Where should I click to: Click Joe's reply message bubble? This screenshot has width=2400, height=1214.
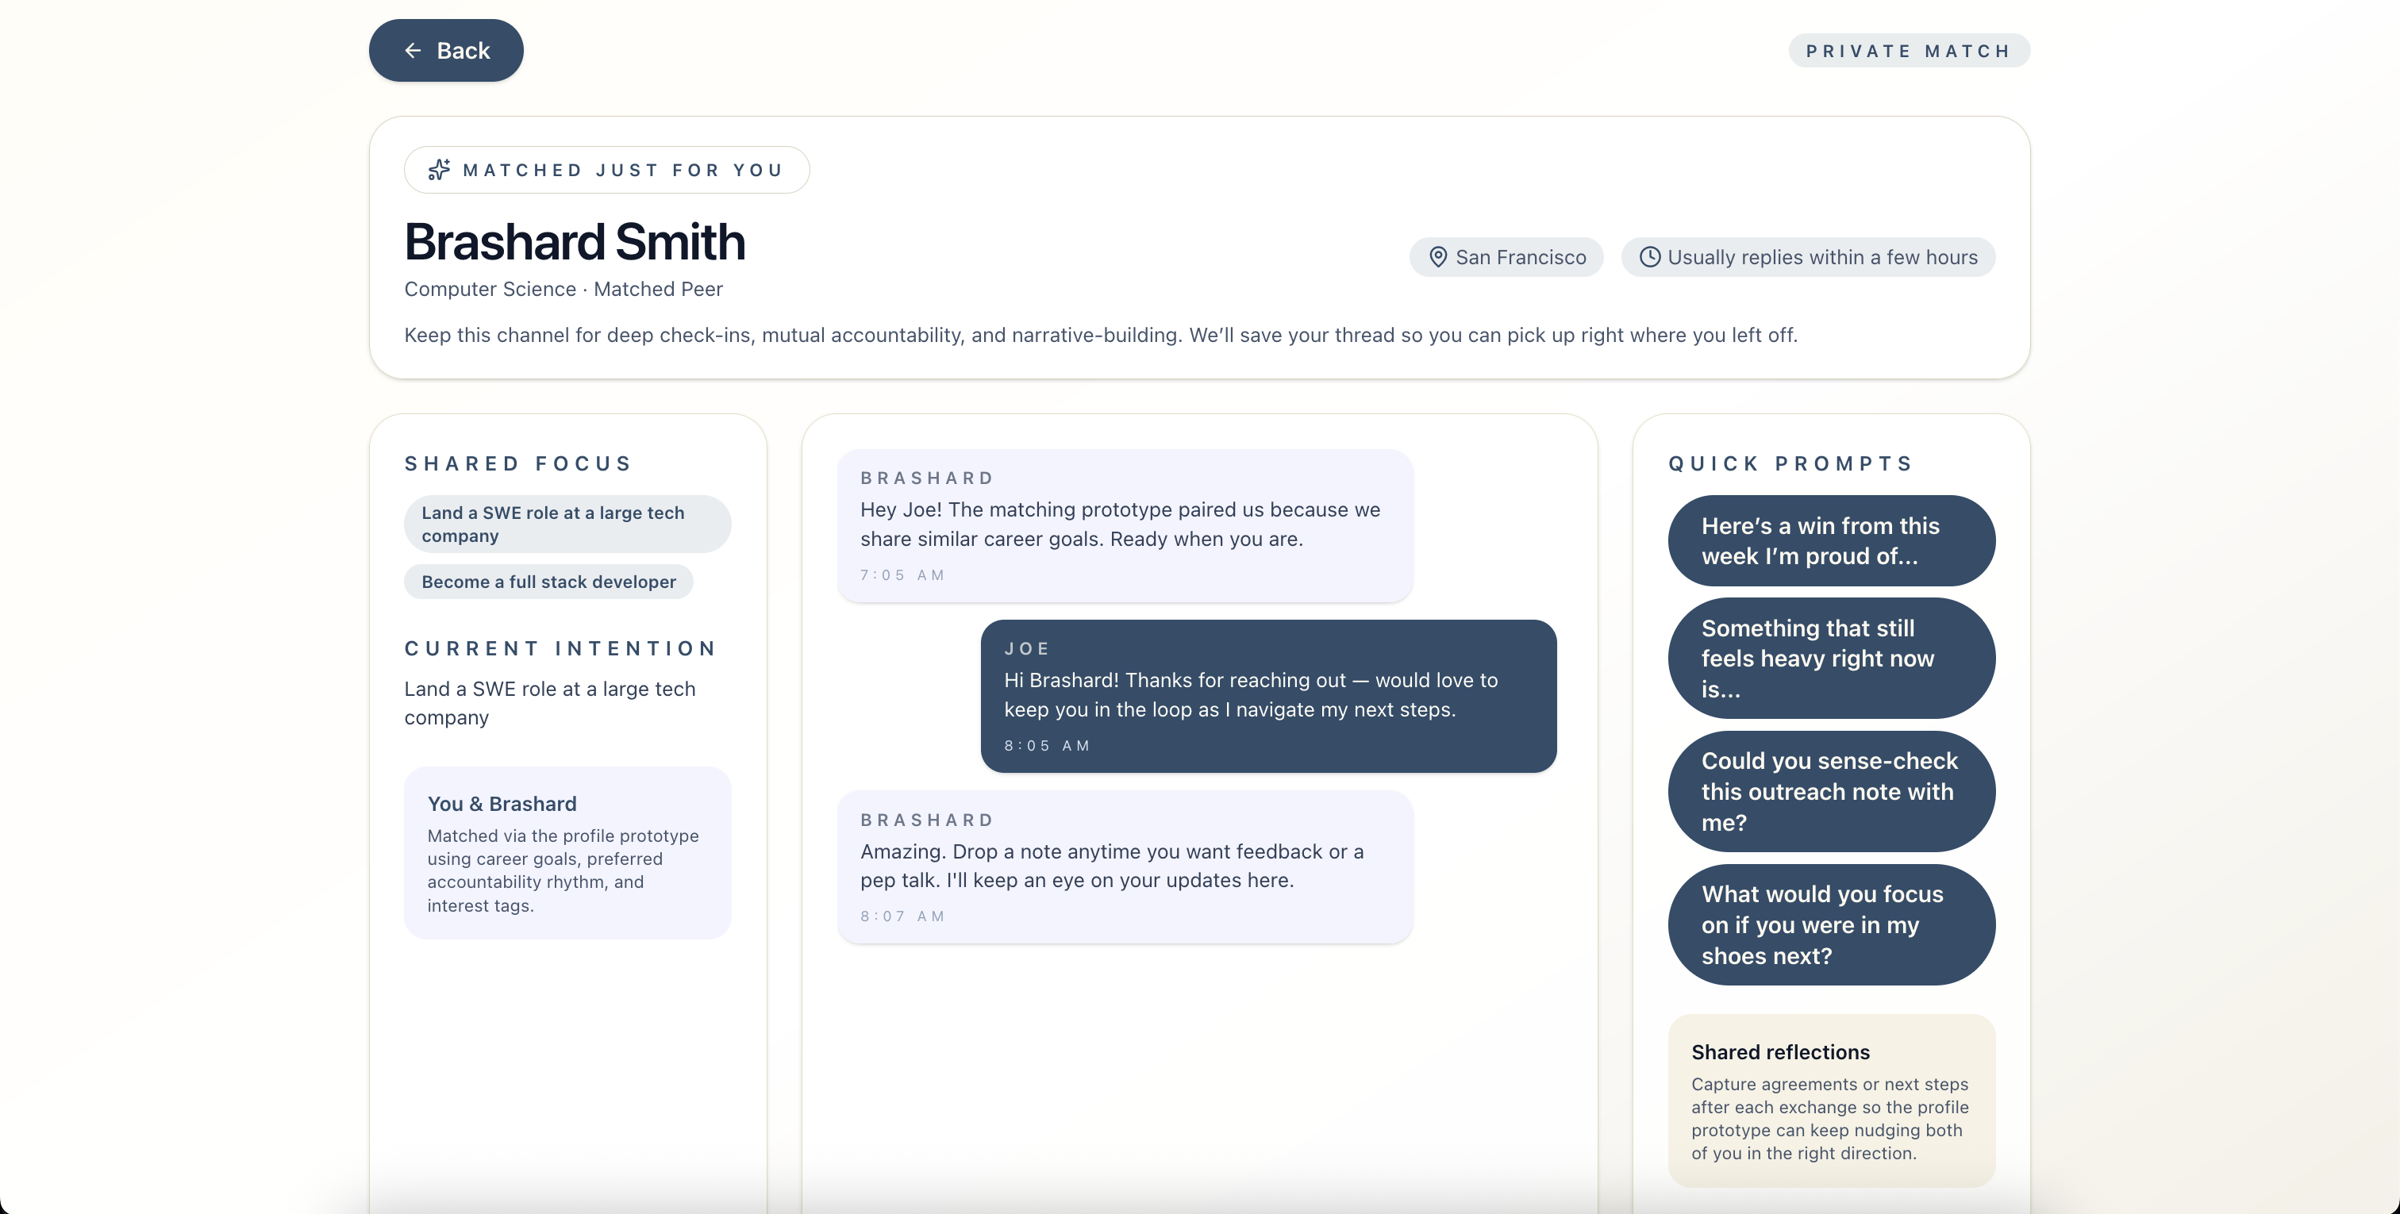point(1268,696)
